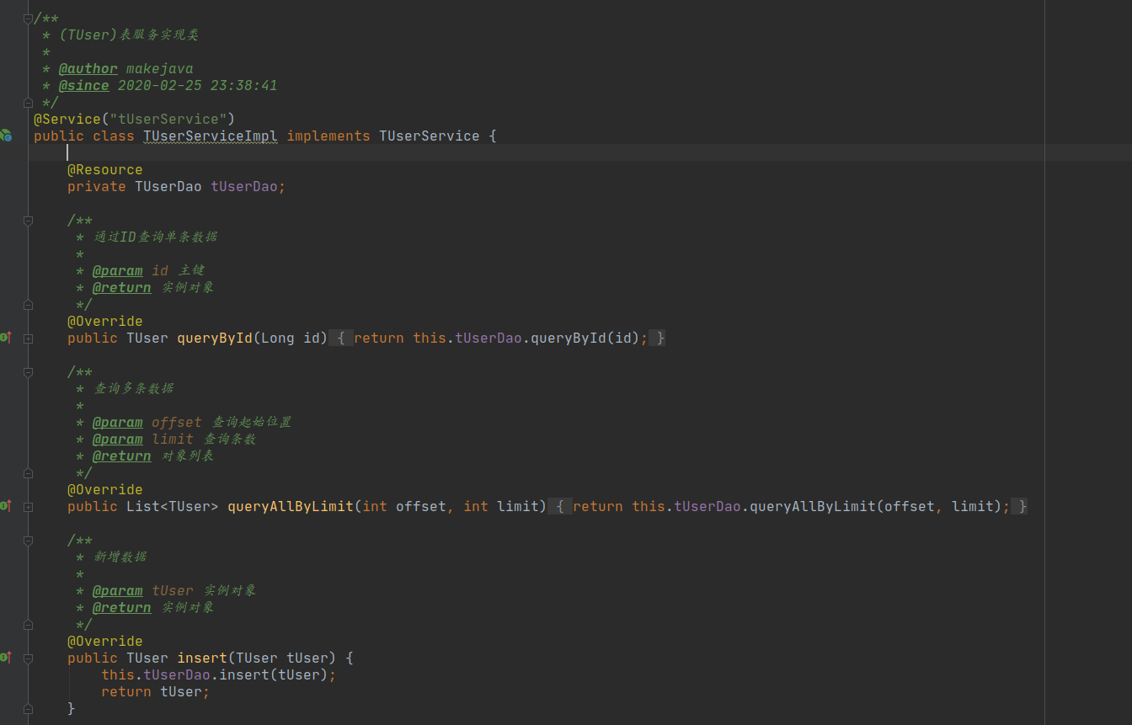Place the cursor on tUserDao field name

click(x=246, y=186)
